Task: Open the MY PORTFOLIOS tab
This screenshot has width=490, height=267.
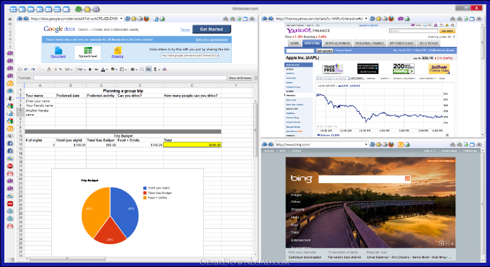Action: [402, 43]
